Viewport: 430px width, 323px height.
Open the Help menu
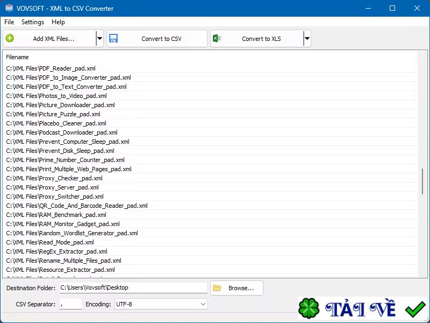pos(58,22)
